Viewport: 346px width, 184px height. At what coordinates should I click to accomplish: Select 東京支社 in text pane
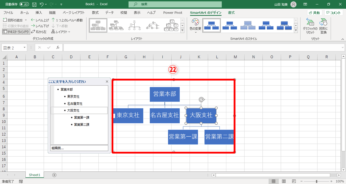click(x=73, y=97)
